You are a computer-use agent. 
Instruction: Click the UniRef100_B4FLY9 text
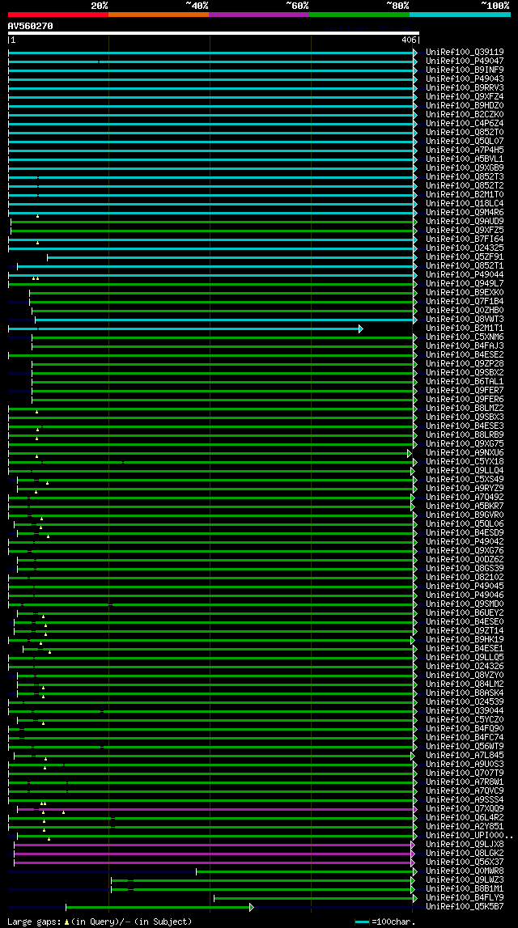pos(465,898)
